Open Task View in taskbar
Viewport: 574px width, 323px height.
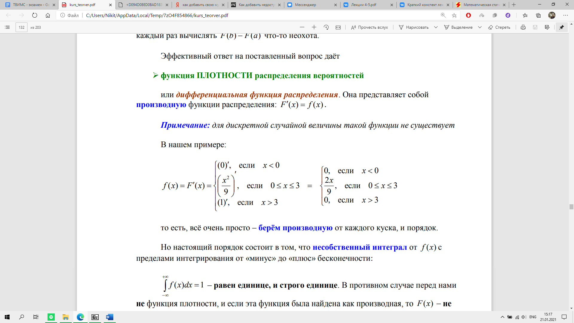(x=36, y=317)
